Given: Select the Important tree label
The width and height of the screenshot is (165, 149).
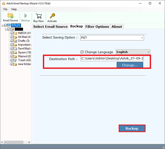Looking at the screenshot, I should click(24, 45).
